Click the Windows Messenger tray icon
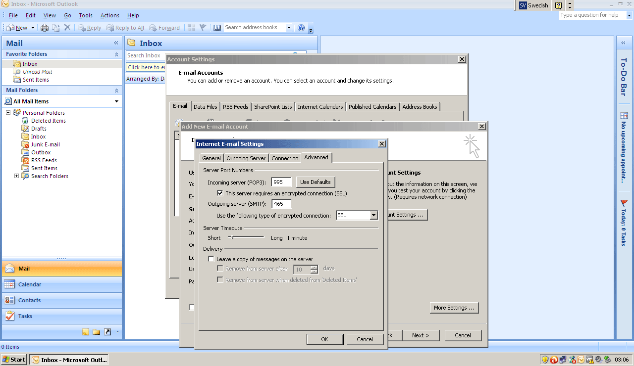The height and width of the screenshot is (366, 634). click(572, 360)
